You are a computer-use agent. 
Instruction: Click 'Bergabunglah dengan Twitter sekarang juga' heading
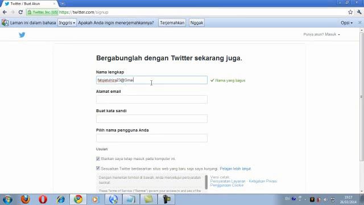point(169,58)
